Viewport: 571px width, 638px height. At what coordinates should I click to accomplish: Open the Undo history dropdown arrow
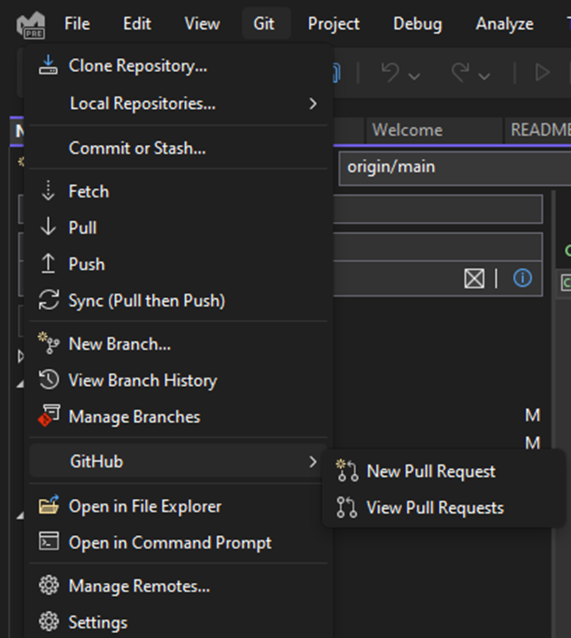(x=414, y=74)
